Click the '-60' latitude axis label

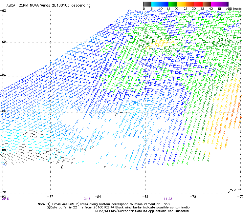[3, 11]
